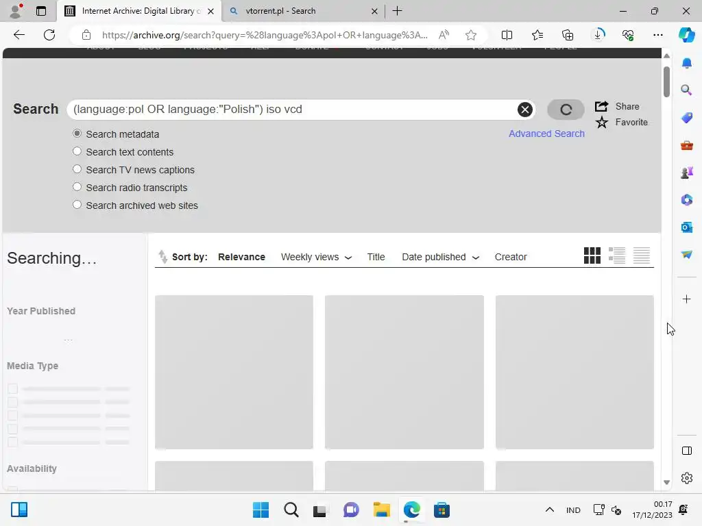Click the Favorite star icon

pos(602,122)
